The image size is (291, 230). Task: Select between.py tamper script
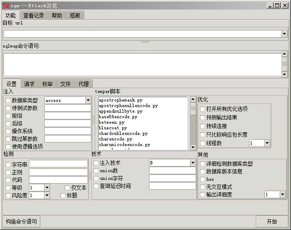112,122
